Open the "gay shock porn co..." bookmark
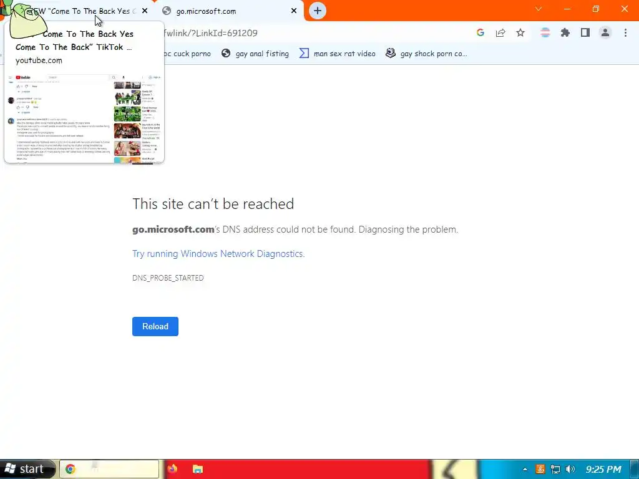 pos(427,54)
